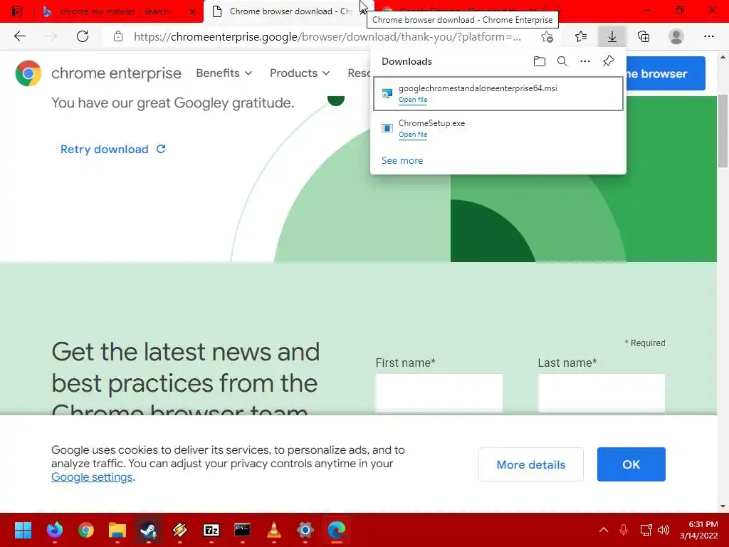Focus the First name input field
The width and height of the screenshot is (729, 547).
pos(439,393)
